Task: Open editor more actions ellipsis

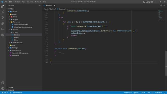Action: [x=164, y=5]
